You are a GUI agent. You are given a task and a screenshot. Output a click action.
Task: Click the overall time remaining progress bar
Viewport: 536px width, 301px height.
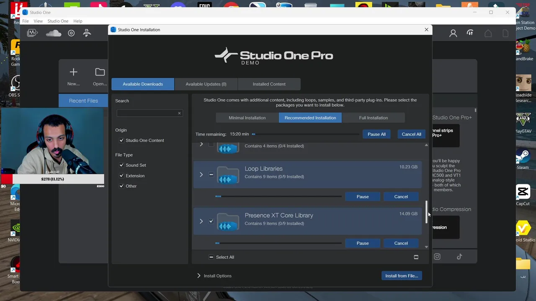coord(305,134)
